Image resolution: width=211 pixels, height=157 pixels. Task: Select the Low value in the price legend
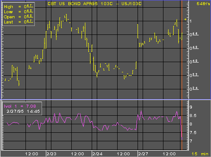click(28, 11)
